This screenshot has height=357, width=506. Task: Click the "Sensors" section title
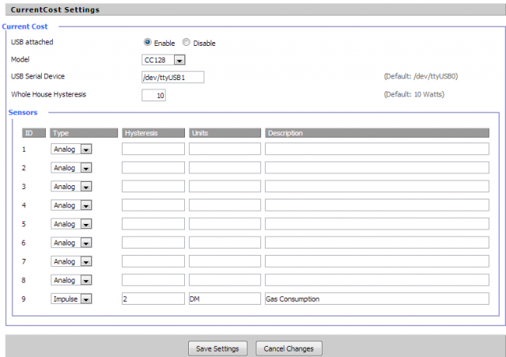click(23, 112)
